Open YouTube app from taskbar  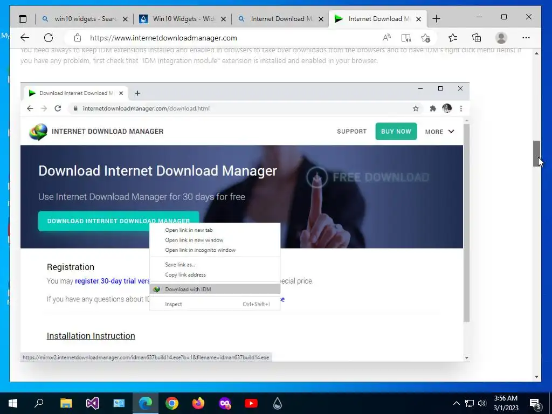click(x=251, y=403)
